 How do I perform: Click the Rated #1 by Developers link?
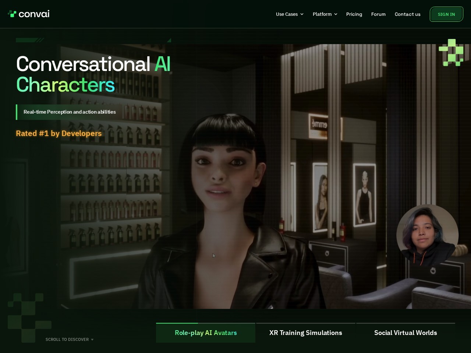(59, 133)
